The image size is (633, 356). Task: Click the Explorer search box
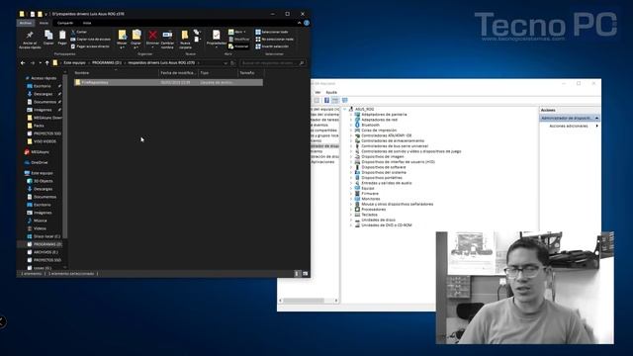point(272,63)
